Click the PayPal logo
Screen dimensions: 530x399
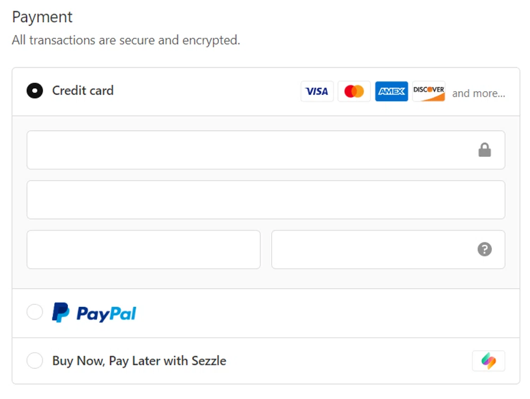94,313
